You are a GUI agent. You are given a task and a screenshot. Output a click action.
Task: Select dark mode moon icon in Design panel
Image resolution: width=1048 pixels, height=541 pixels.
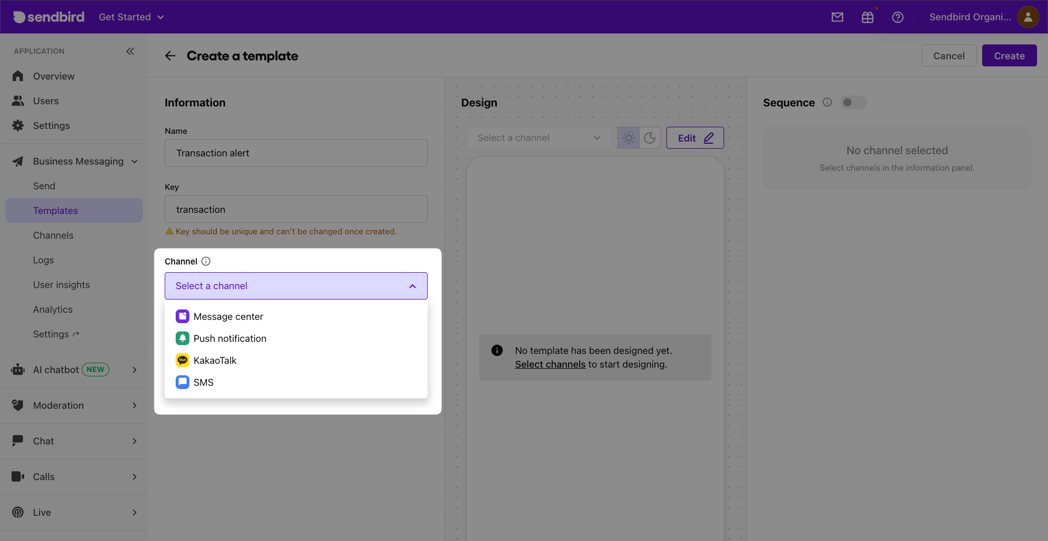click(x=649, y=138)
